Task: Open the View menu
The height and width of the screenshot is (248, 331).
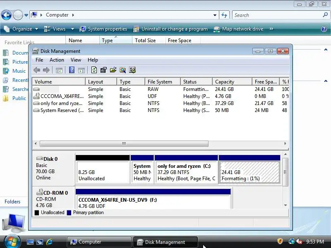Action: [76, 60]
